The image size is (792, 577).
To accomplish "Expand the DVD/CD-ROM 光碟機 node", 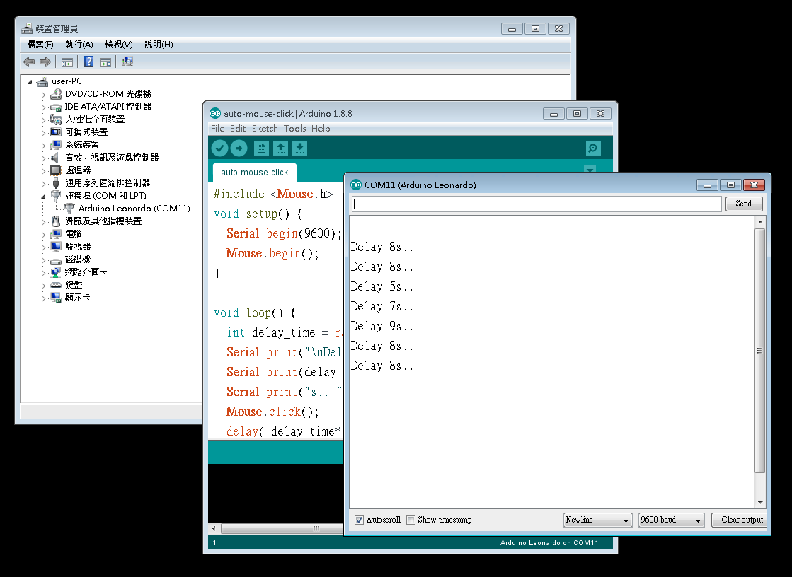I will [43, 95].
